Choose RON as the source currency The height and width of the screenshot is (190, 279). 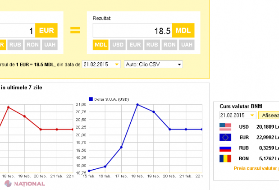point(32,45)
